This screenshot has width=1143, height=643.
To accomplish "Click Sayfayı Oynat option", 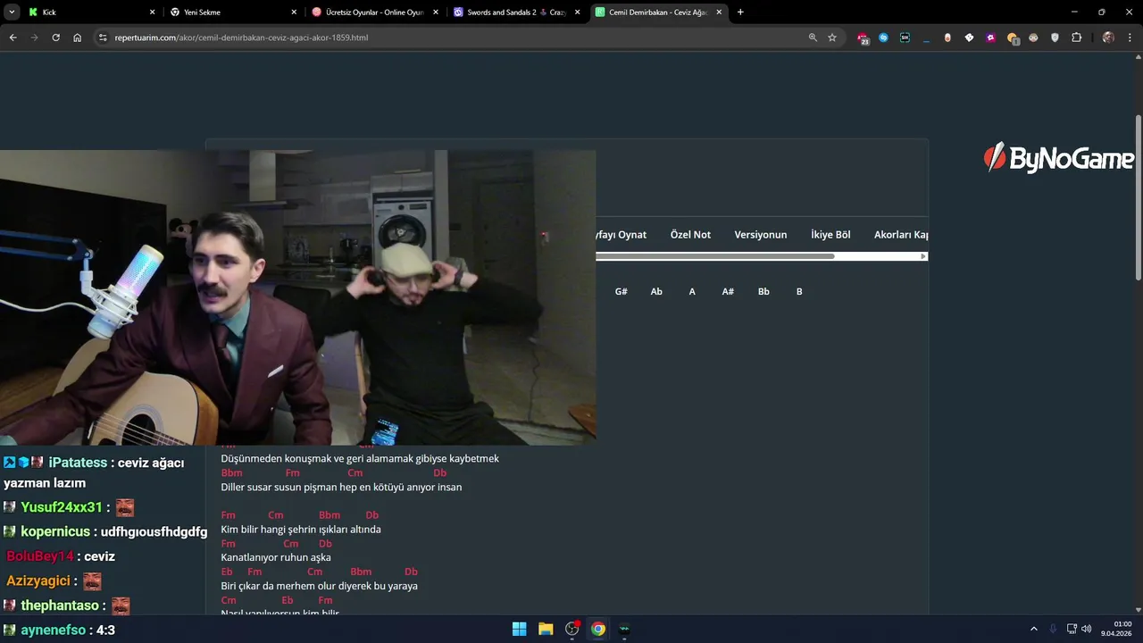I will 622,235.
